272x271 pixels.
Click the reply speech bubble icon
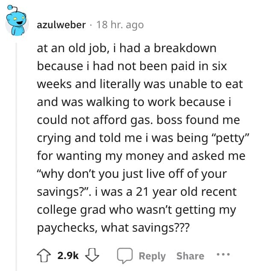(x=125, y=256)
